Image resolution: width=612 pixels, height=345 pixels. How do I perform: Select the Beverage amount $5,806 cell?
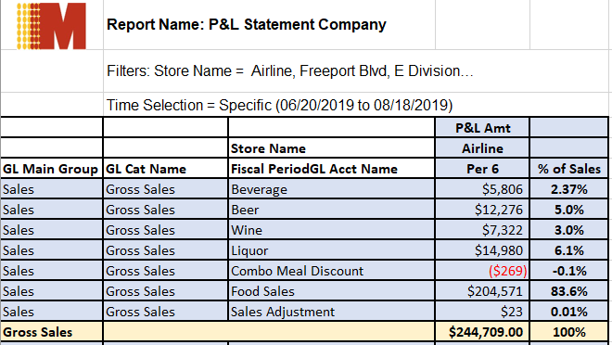482,189
